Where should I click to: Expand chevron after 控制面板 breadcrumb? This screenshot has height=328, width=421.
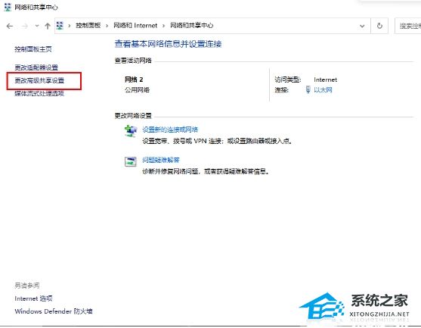tap(107, 26)
